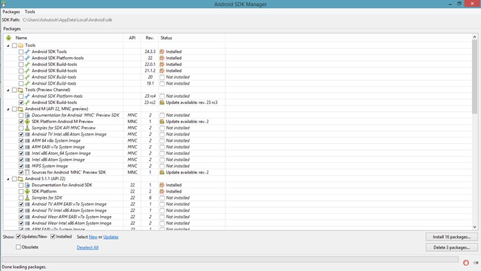481x271 pixels.
Task: Click the wrench icon beside Android SDK Platform-tools rev 22
Action: click(27, 58)
